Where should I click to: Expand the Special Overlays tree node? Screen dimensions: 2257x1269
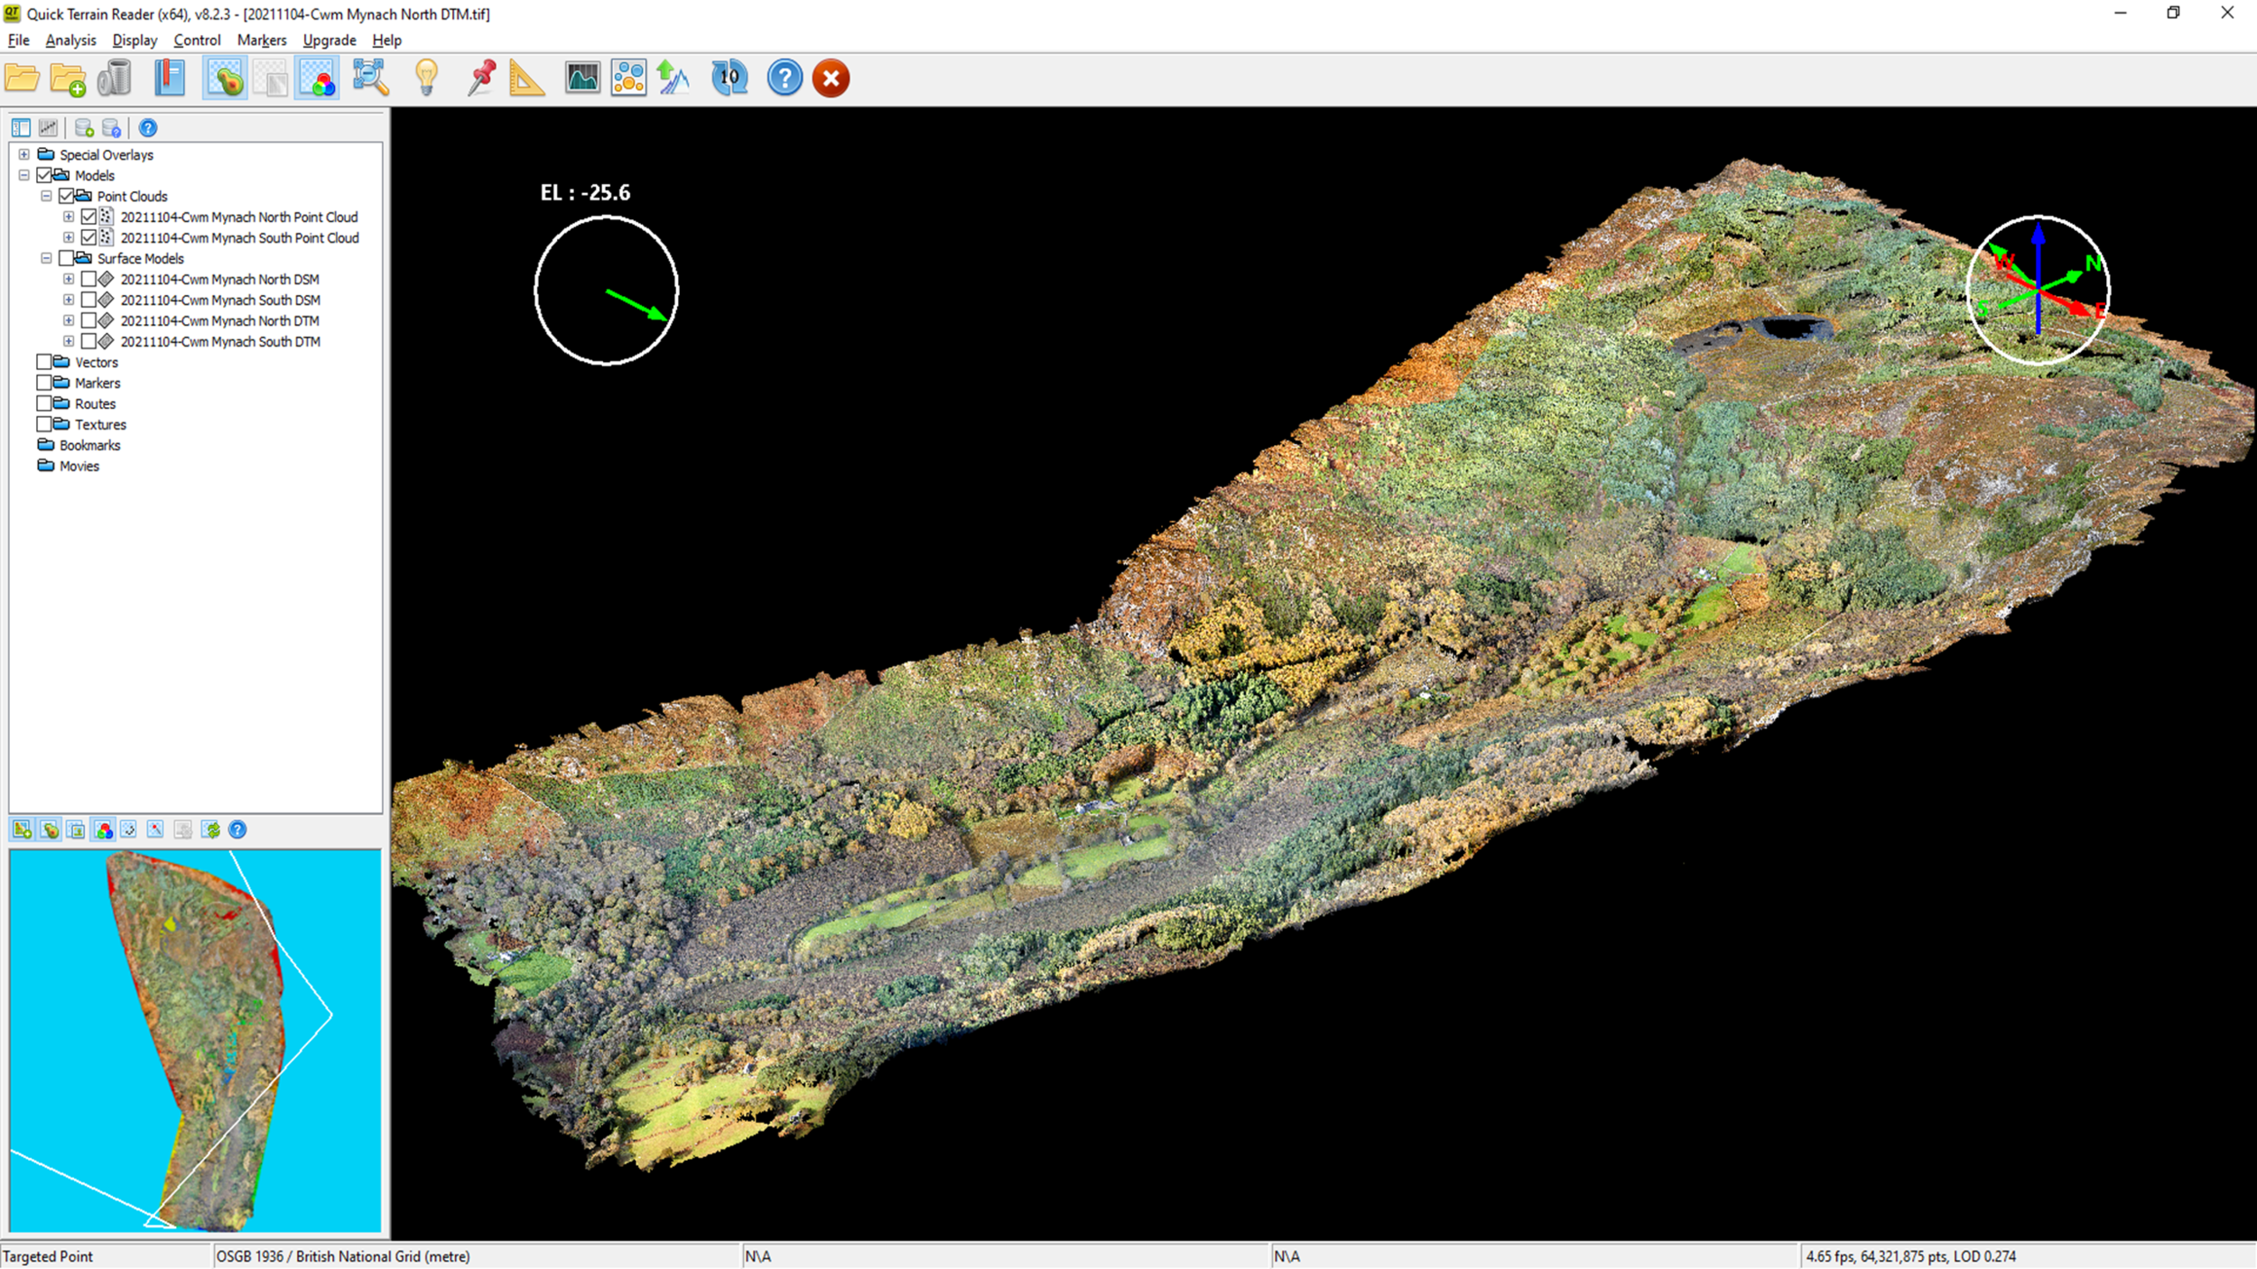point(24,154)
